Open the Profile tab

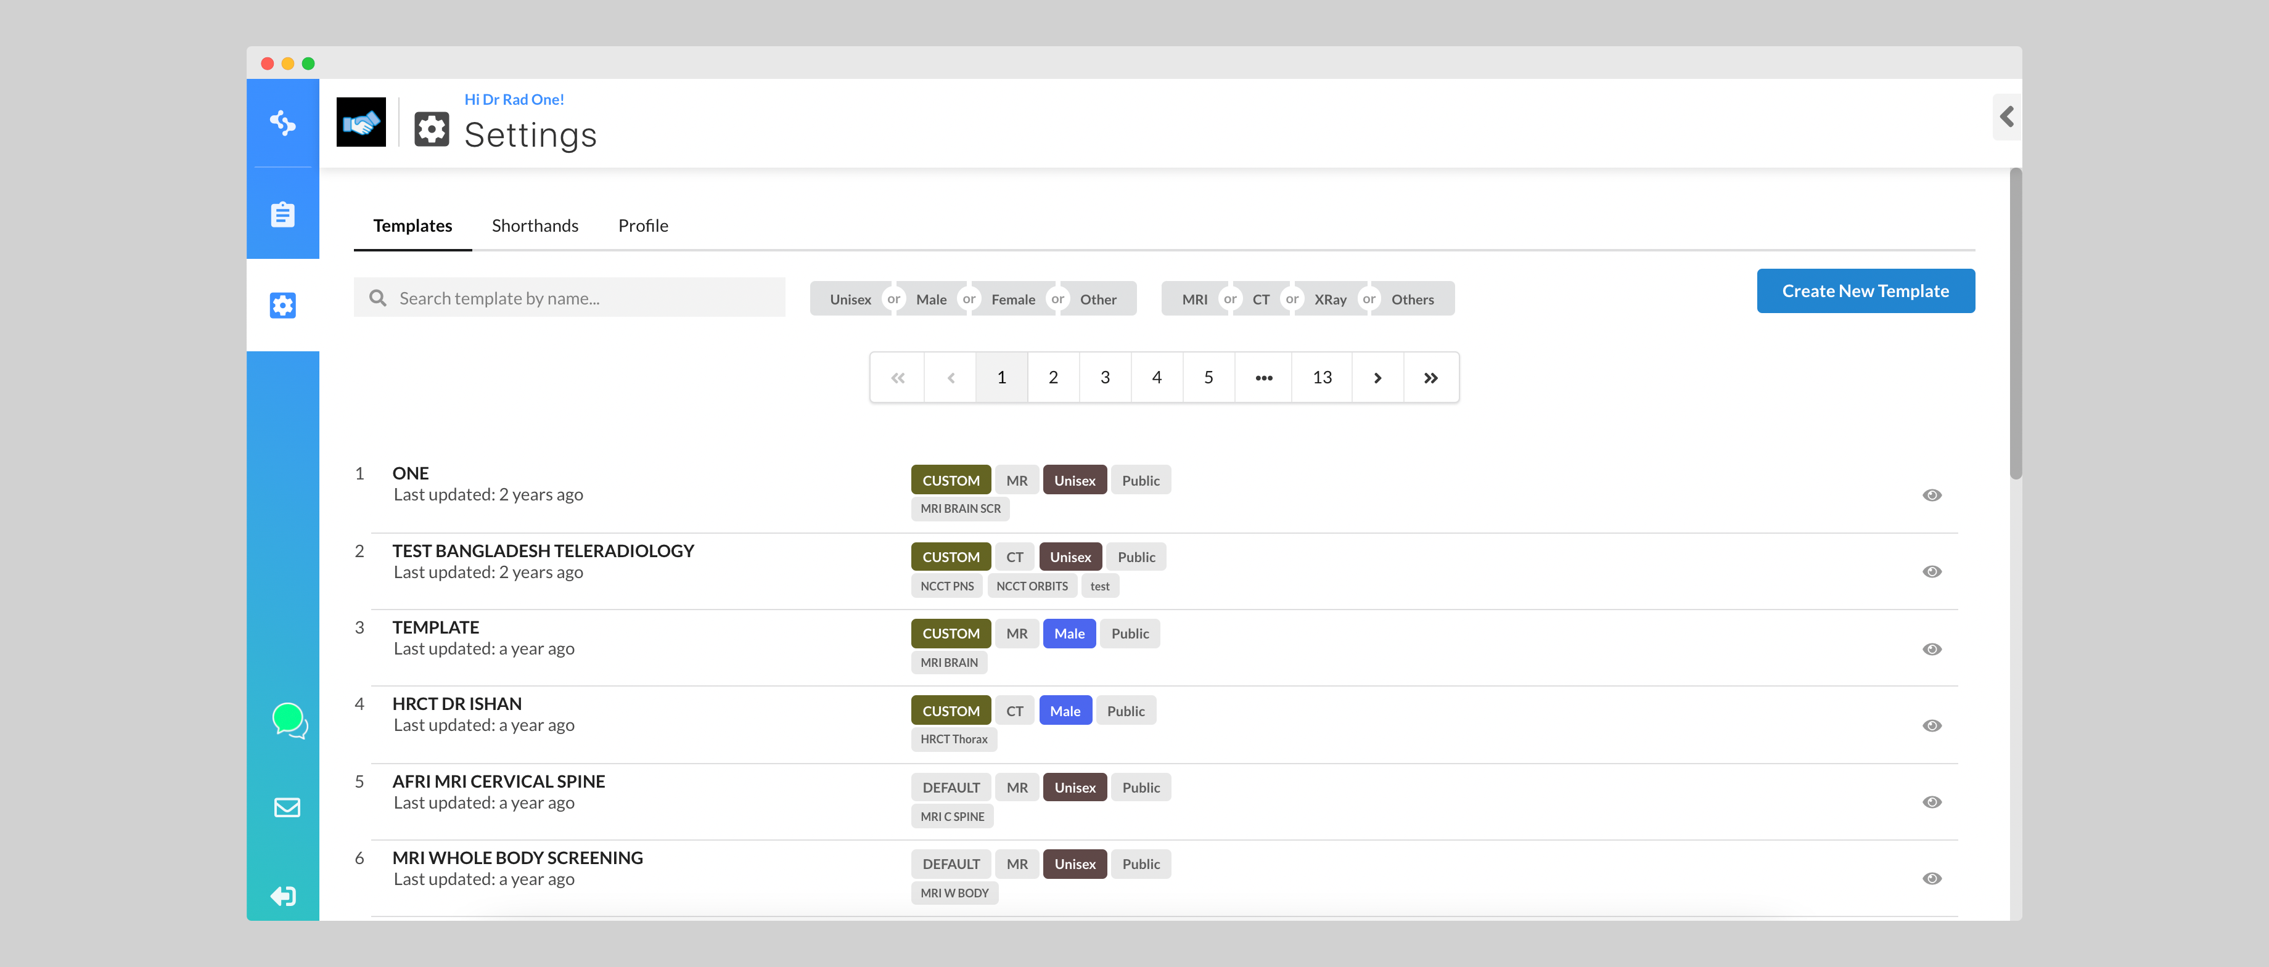643,226
